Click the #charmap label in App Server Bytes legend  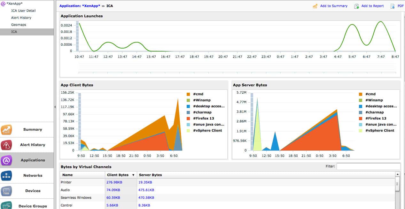tap(375, 112)
